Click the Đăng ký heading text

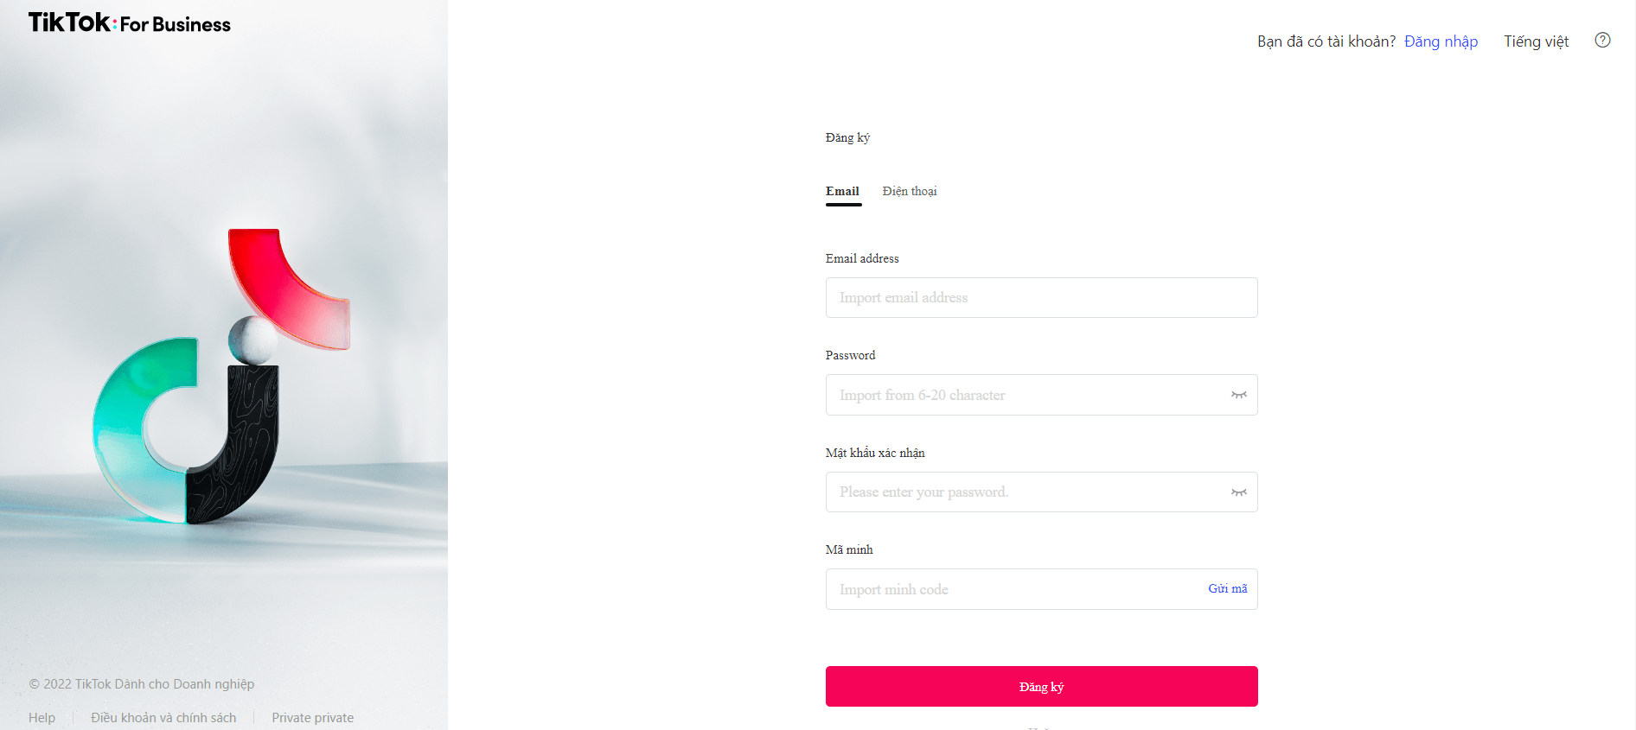click(x=847, y=138)
